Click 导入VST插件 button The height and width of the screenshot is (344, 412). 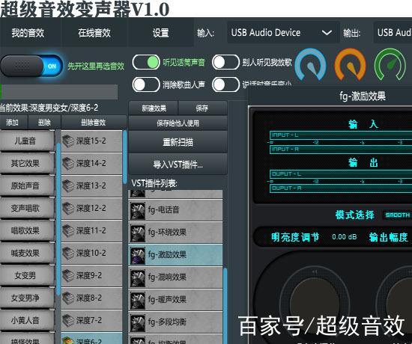(178, 165)
